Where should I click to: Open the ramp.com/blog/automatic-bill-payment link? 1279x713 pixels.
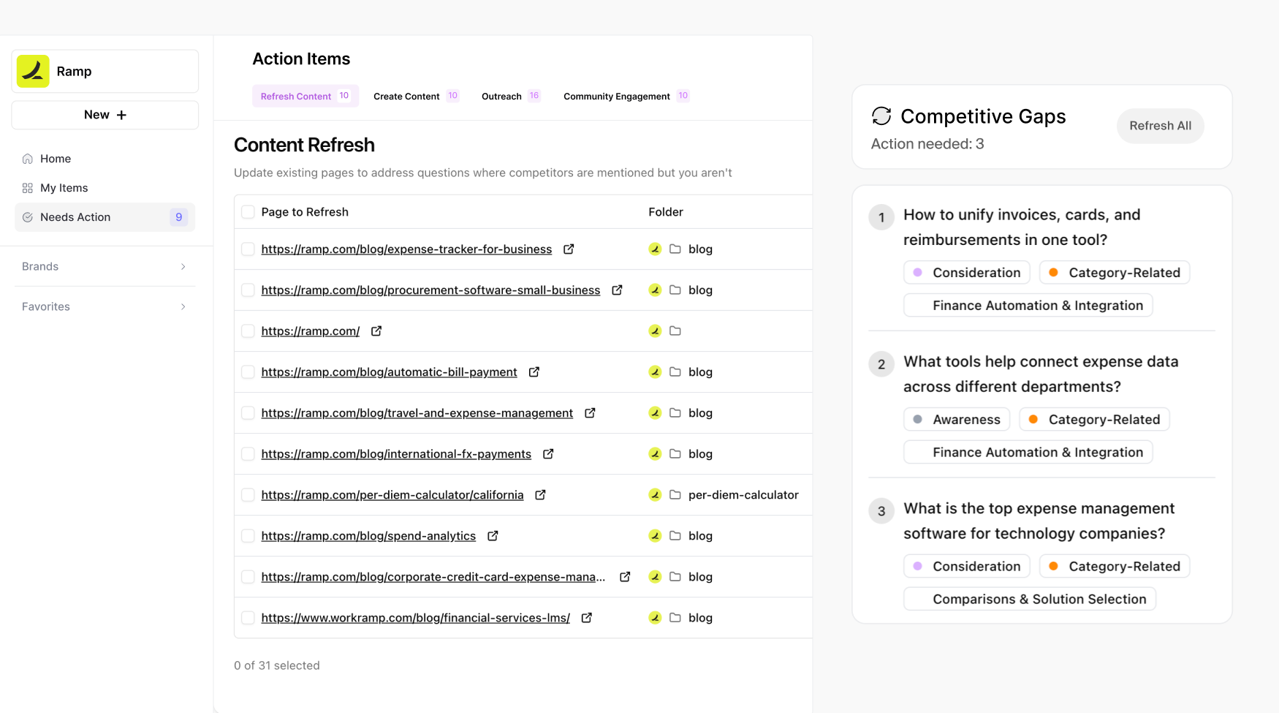coord(389,372)
